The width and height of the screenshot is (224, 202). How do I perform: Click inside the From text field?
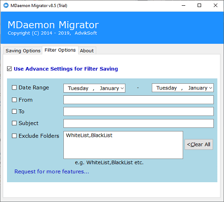coord(139,100)
